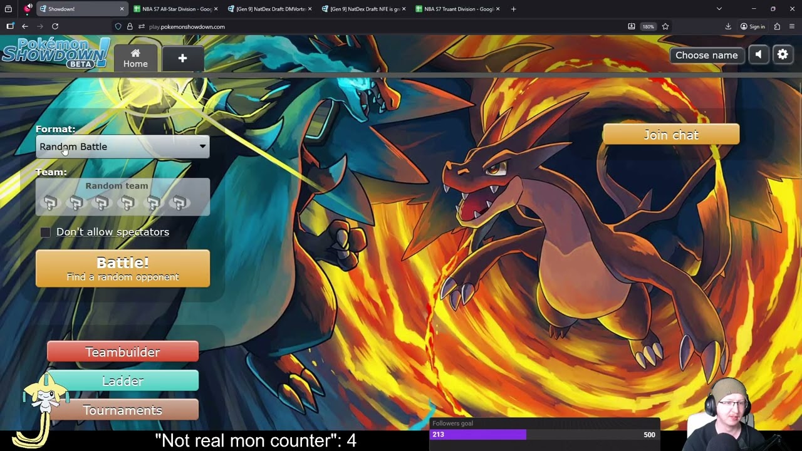Click the Random team selector
802x451 pixels.
(122, 197)
